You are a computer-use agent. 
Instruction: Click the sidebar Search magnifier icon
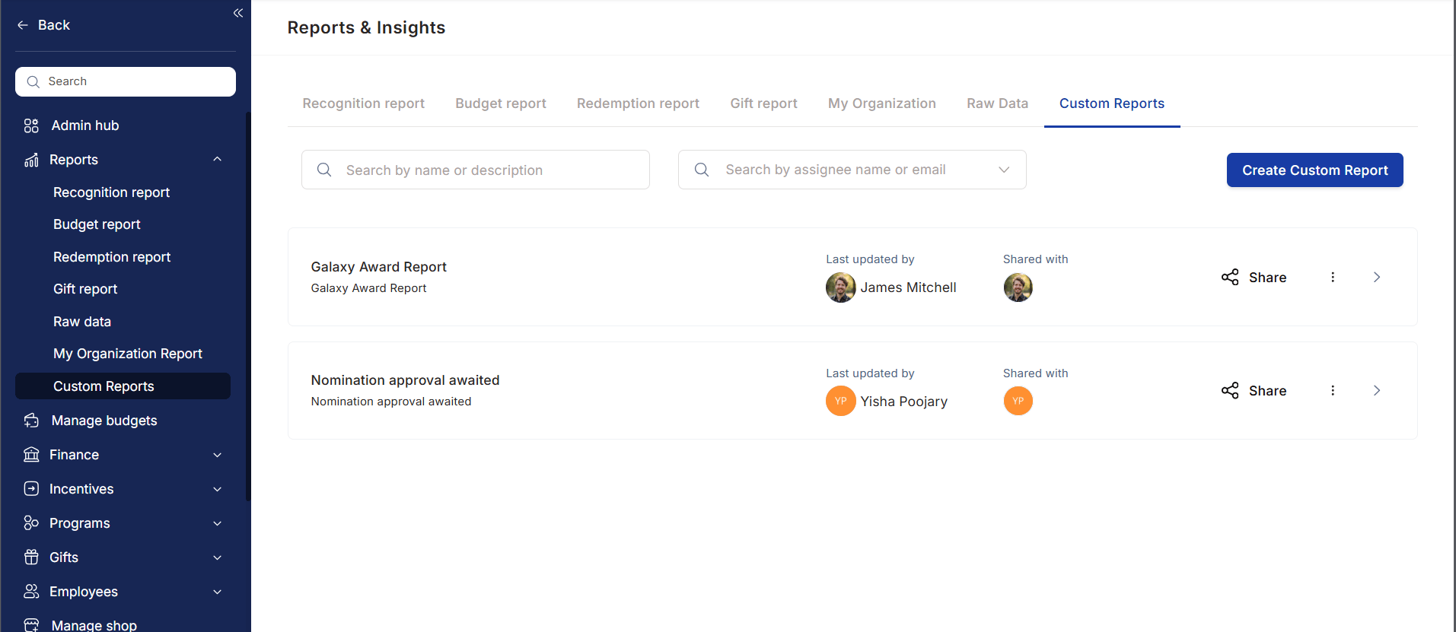coord(33,82)
